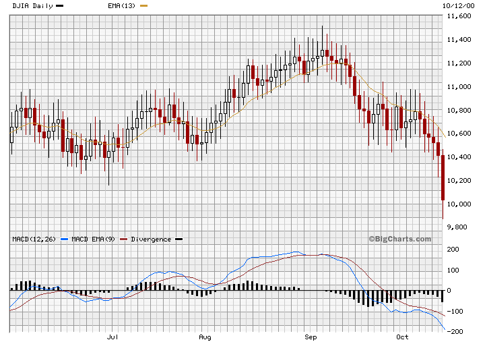
Task: Click the 11,600 price axis label
Action: (458, 17)
